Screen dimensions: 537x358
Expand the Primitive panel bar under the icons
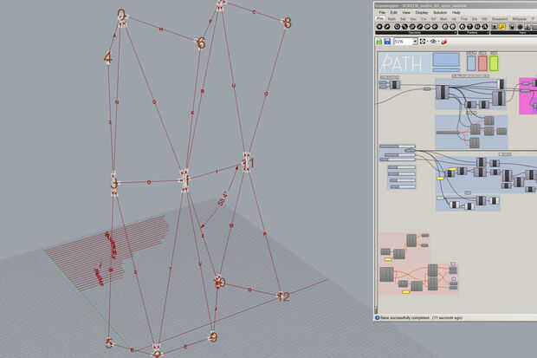point(474,33)
